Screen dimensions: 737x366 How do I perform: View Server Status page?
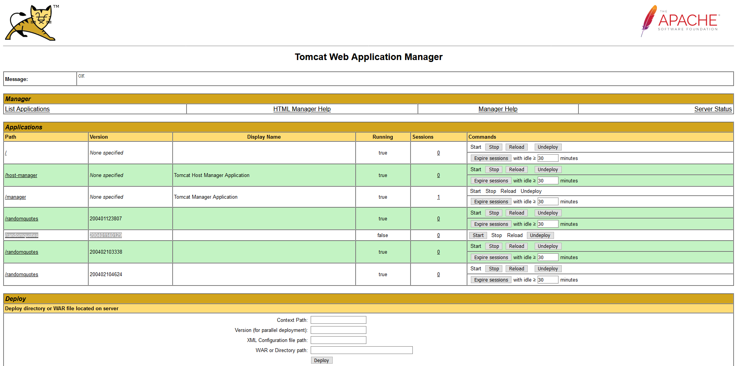tap(713, 109)
